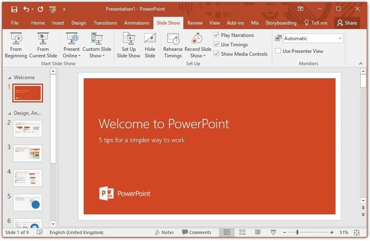Click thumbnail pane scroll up arrow
The width and height of the screenshot is (370, 241).
[x=53, y=71]
